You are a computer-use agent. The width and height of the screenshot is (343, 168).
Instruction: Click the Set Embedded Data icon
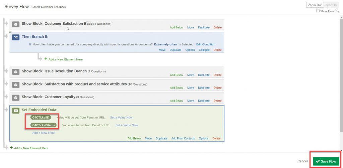tap(16, 111)
